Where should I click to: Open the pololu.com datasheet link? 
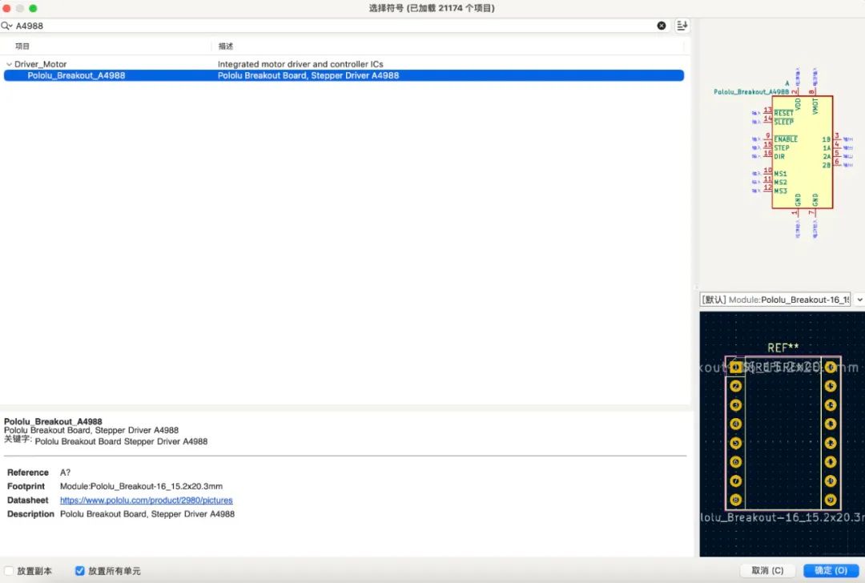coord(147,501)
